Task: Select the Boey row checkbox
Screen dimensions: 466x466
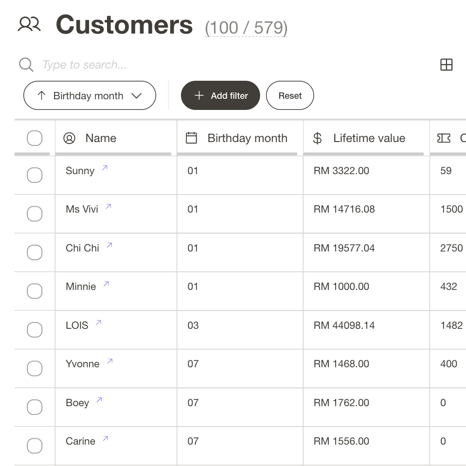Action: pyautogui.click(x=35, y=407)
